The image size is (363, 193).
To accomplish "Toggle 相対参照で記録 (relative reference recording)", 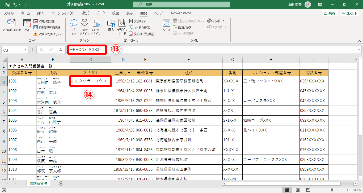I will click(x=47, y=28).
